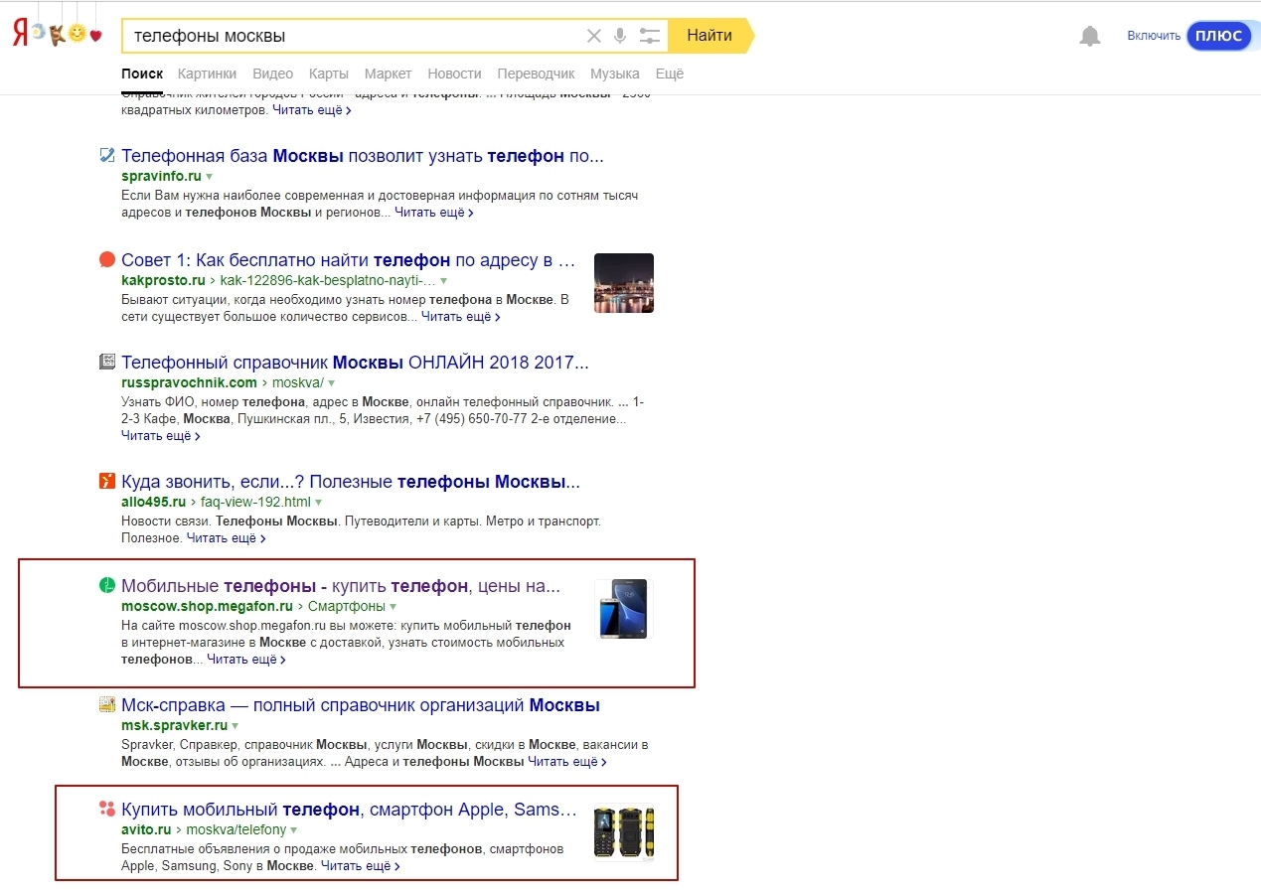
Task: Click the kakprosto.ru green domain
Action: point(163,281)
